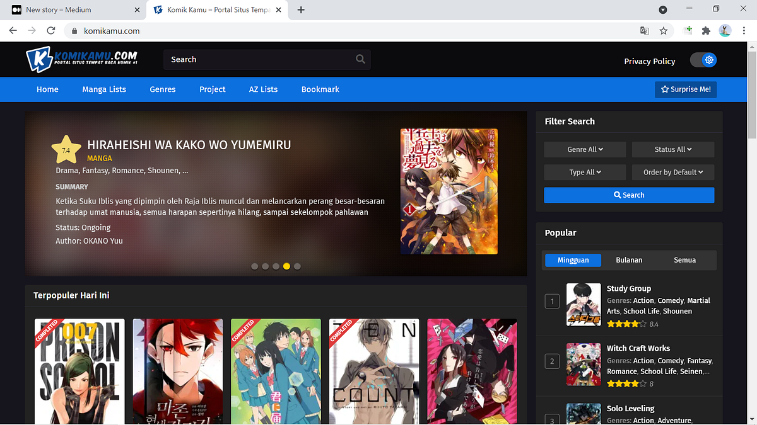Toggle the dark mode gear switch

click(x=703, y=60)
